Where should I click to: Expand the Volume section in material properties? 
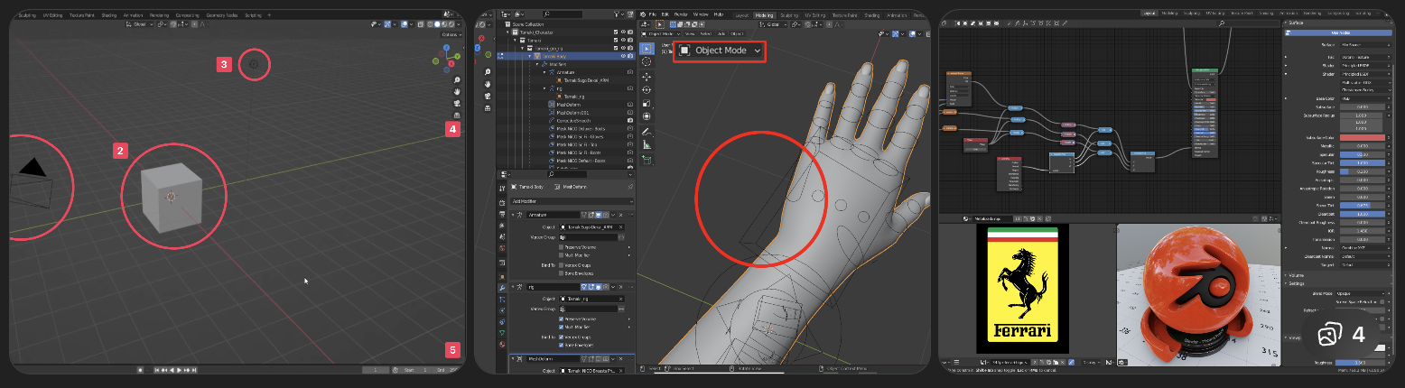pos(1299,275)
